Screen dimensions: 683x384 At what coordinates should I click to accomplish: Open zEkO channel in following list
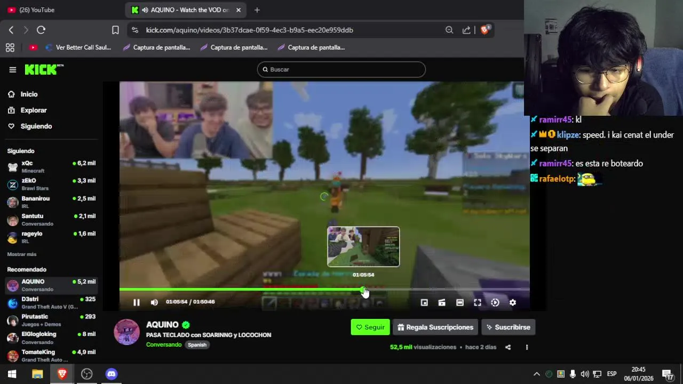coord(51,185)
